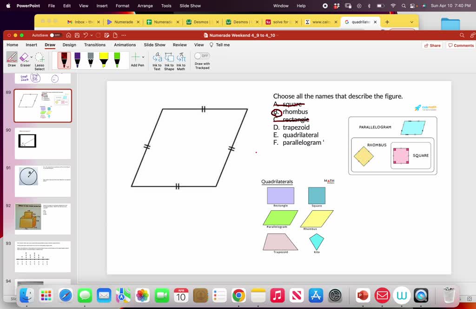Image resolution: width=476 pixels, height=309 pixels.
Task: Open the Arrange menu in menu bar
Action: click(145, 6)
